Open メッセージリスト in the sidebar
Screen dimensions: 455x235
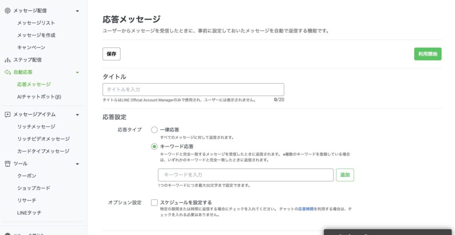pos(36,23)
